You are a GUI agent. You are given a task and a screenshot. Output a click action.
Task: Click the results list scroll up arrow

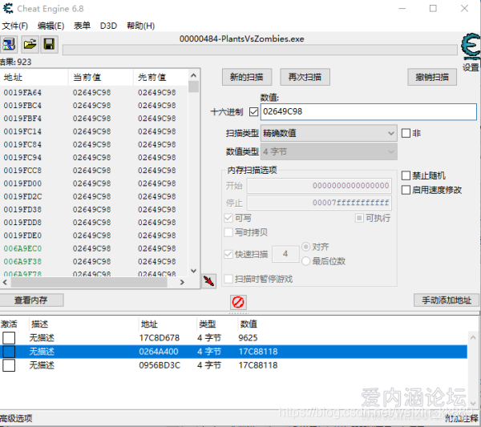pyautogui.click(x=193, y=75)
